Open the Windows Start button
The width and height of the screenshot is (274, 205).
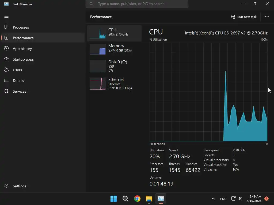pyautogui.click(x=113, y=199)
